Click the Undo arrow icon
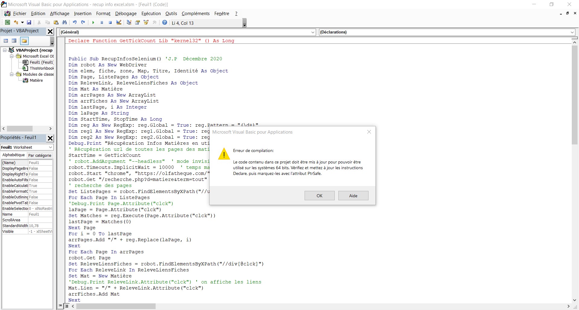The height and width of the screenshot is (310, 579). (74, 23)
